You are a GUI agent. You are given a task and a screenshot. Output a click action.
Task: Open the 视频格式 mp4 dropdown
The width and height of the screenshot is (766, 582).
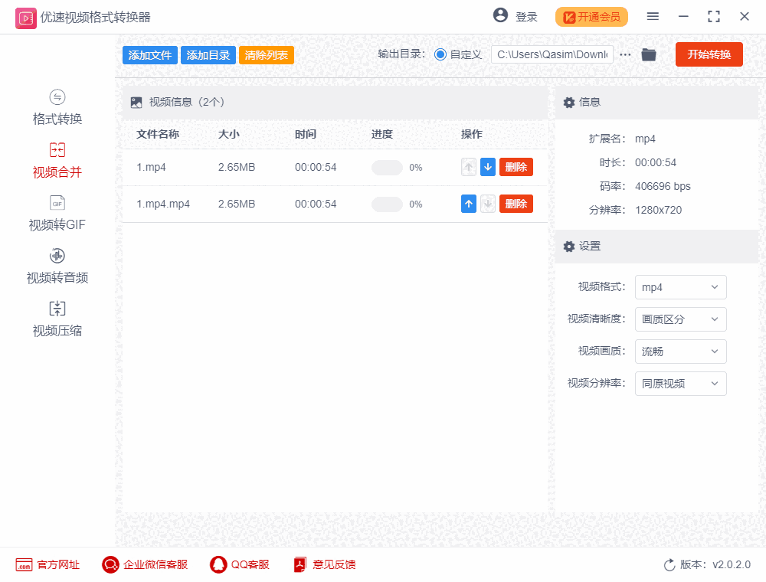tap(680, 287)
